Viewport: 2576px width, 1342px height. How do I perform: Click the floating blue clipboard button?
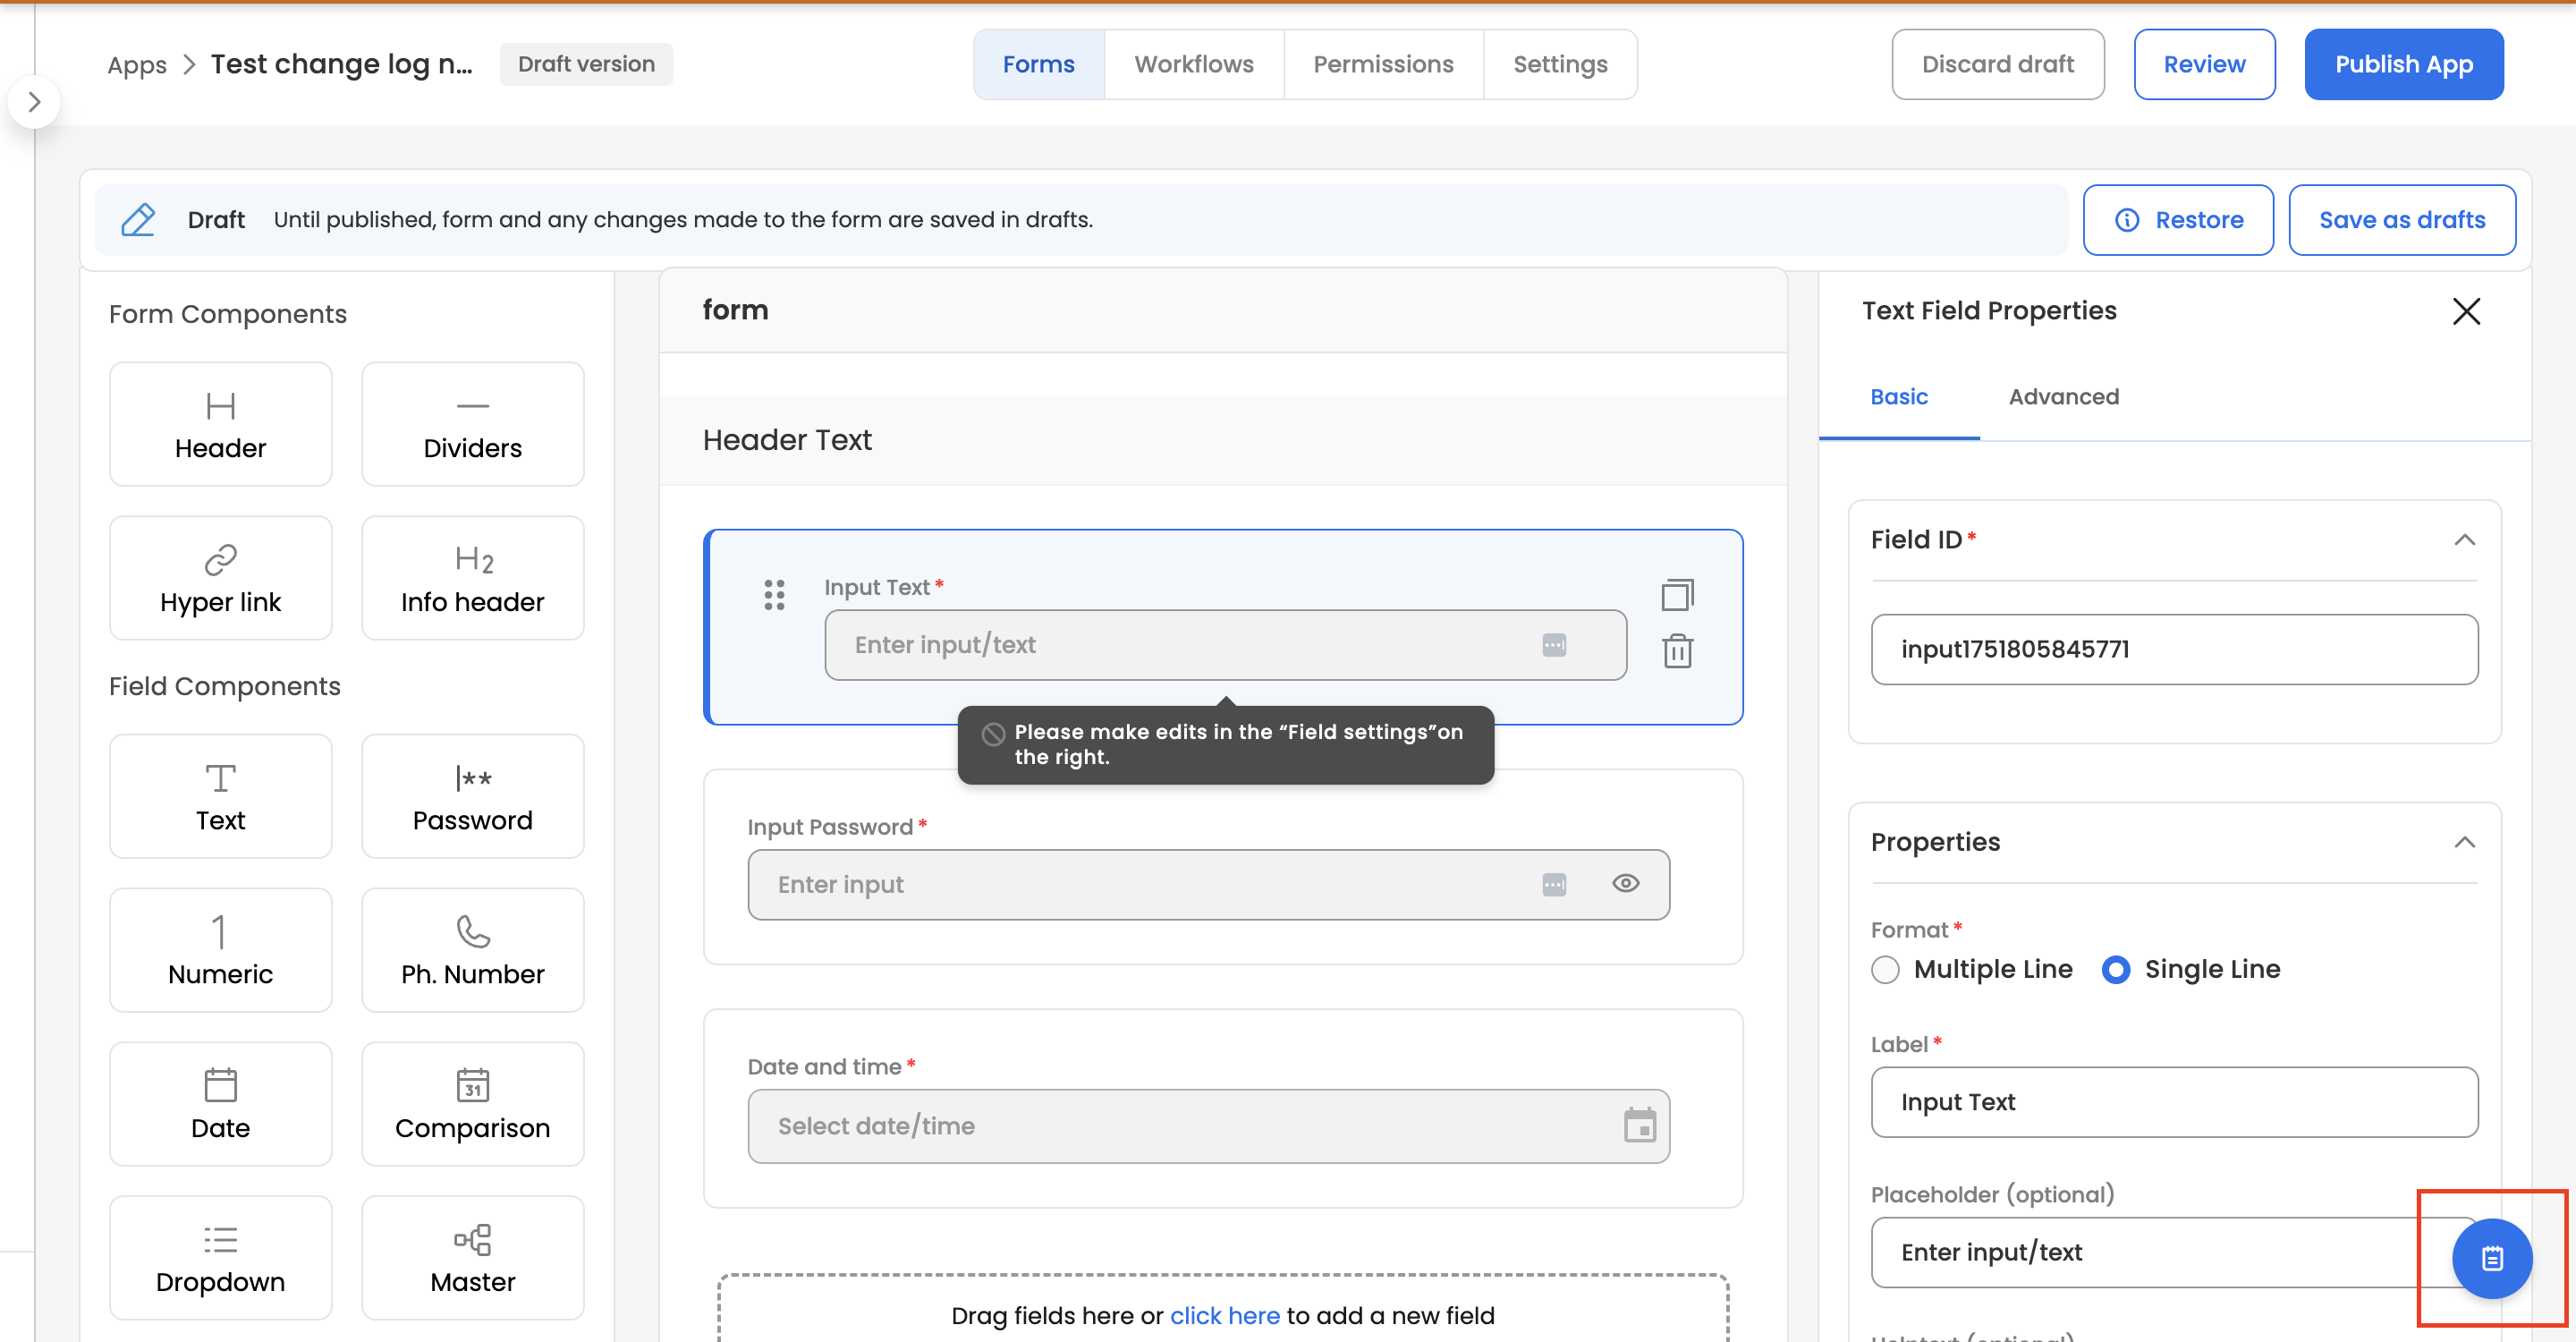click(x=2491, y=1257)
